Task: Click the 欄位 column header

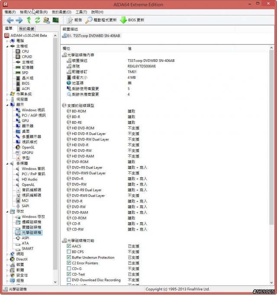Action: point(93,48)
